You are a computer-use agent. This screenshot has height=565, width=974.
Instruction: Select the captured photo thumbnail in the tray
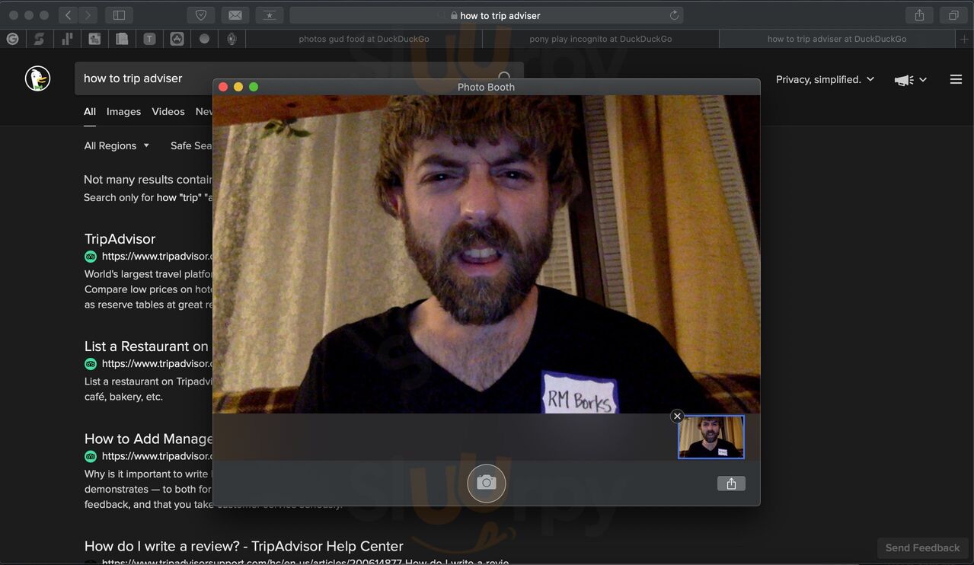[711, 438]
